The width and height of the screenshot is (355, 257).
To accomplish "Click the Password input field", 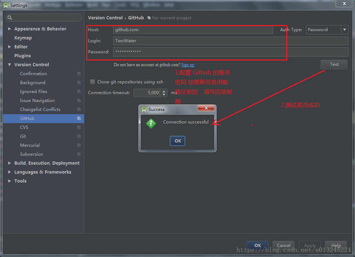I will coord(231,52).
